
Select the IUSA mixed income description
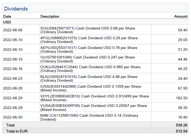(x=90, y=88)
